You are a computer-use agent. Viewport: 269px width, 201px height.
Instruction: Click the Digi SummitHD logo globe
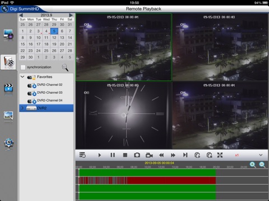(4, 9)
